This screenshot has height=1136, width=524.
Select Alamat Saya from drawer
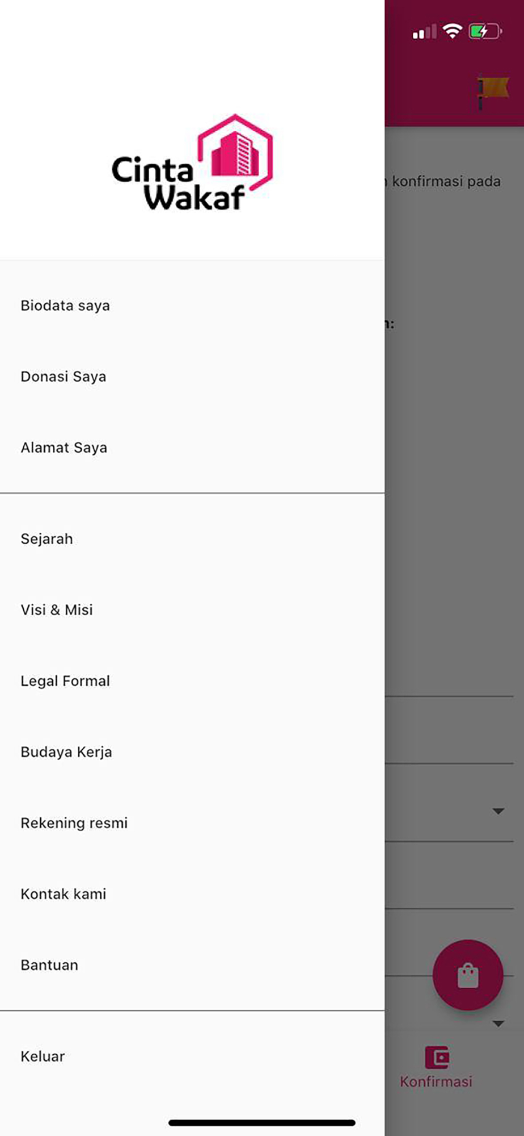pyautogui.click(x=192, y=448)
